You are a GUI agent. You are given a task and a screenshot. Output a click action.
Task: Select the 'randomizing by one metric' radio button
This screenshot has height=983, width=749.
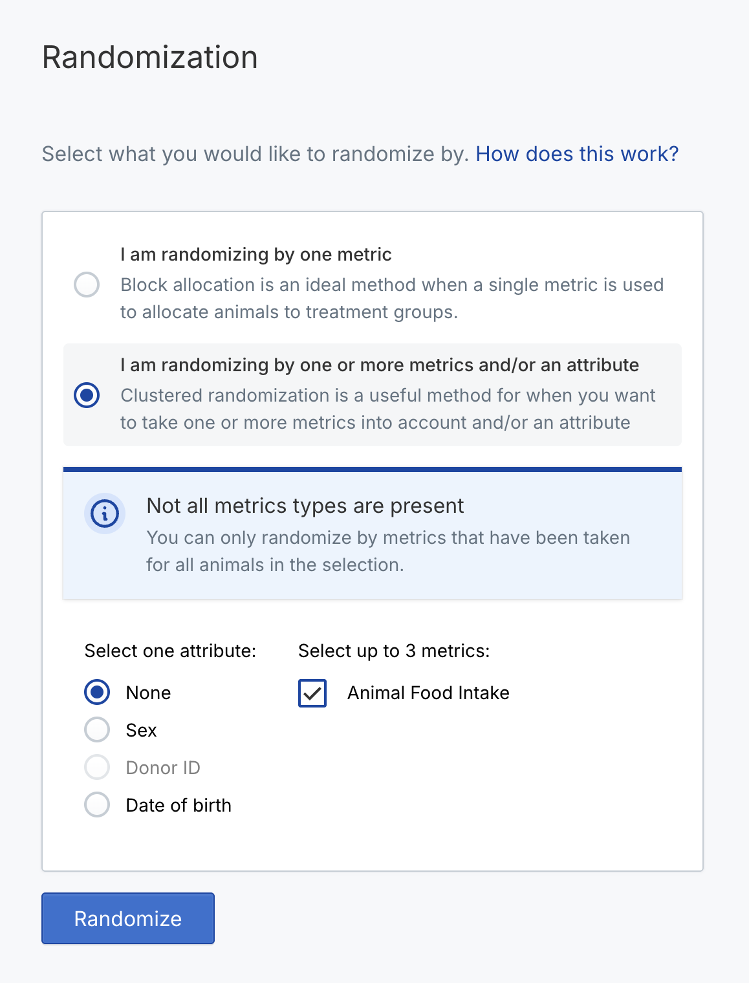(x=87, y=285)
